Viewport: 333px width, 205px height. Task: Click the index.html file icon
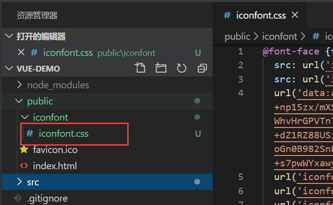(24, 166)
